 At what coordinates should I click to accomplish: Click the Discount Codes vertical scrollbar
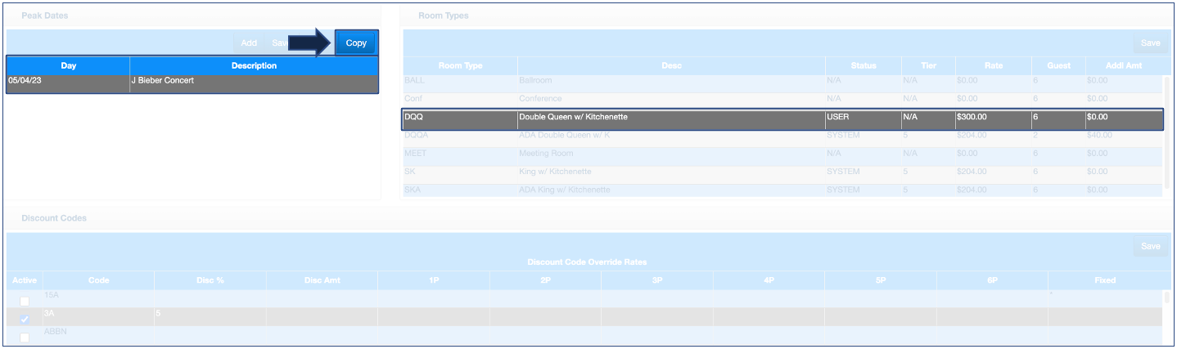pos(1166,317)
